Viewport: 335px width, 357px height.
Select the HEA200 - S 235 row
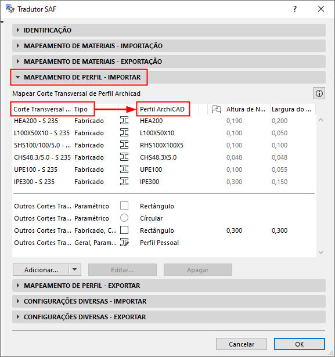[164, 121]
